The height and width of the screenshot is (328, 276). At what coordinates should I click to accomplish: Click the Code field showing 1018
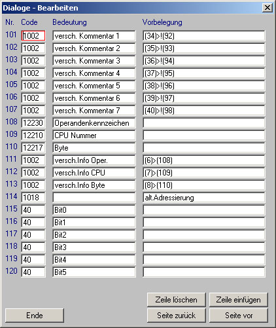click(x=33, y=197)
